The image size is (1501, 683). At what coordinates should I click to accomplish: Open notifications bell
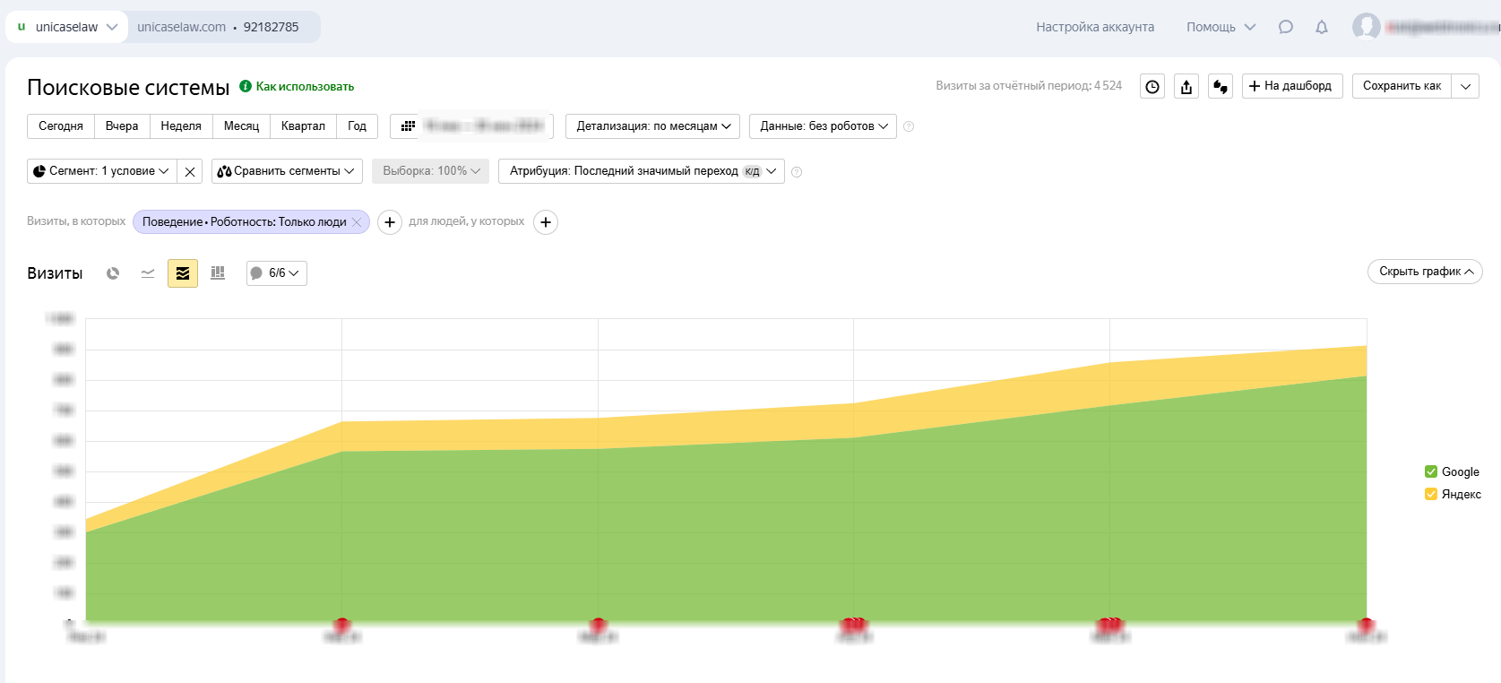pos(1322,27)
